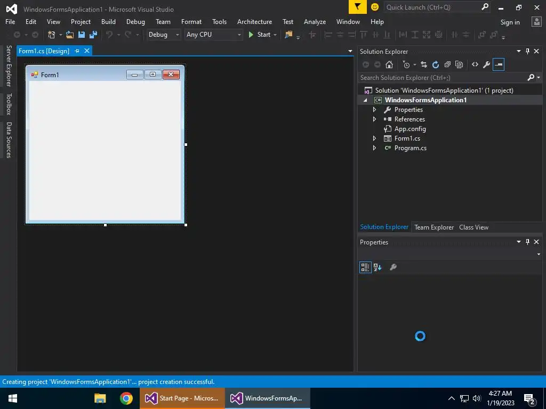546x409 pixels.
Task: Click the Redo toolbar icon
Action: tap(128, 35)
